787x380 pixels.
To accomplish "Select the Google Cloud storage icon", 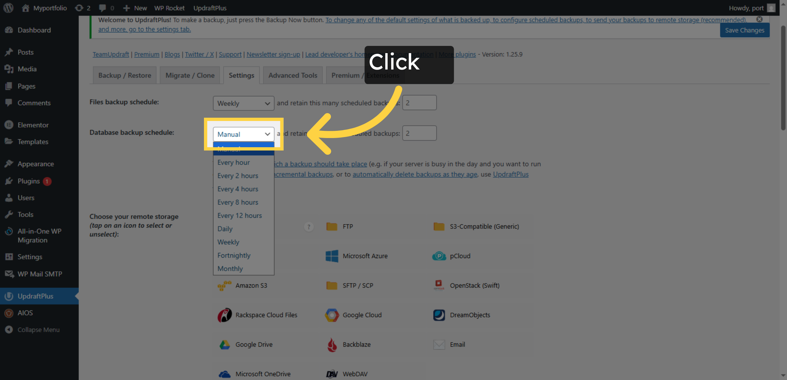I will tap(332, 315).
